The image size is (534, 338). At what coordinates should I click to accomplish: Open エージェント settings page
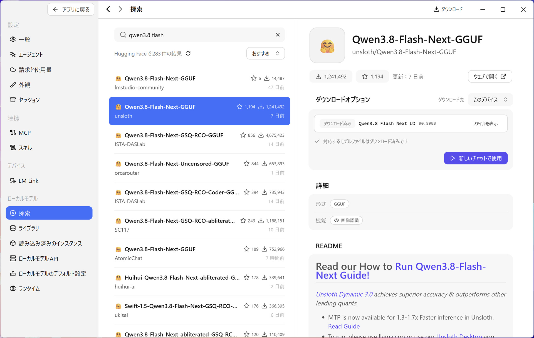tap(49, 54)
